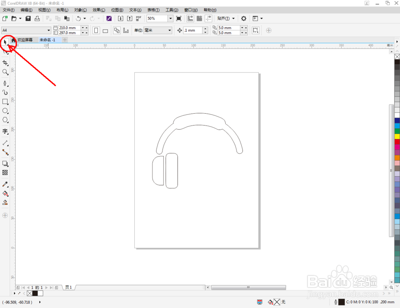Click the horizontal scrollbar thumb

pyautogui.click(x=248, y=288)
